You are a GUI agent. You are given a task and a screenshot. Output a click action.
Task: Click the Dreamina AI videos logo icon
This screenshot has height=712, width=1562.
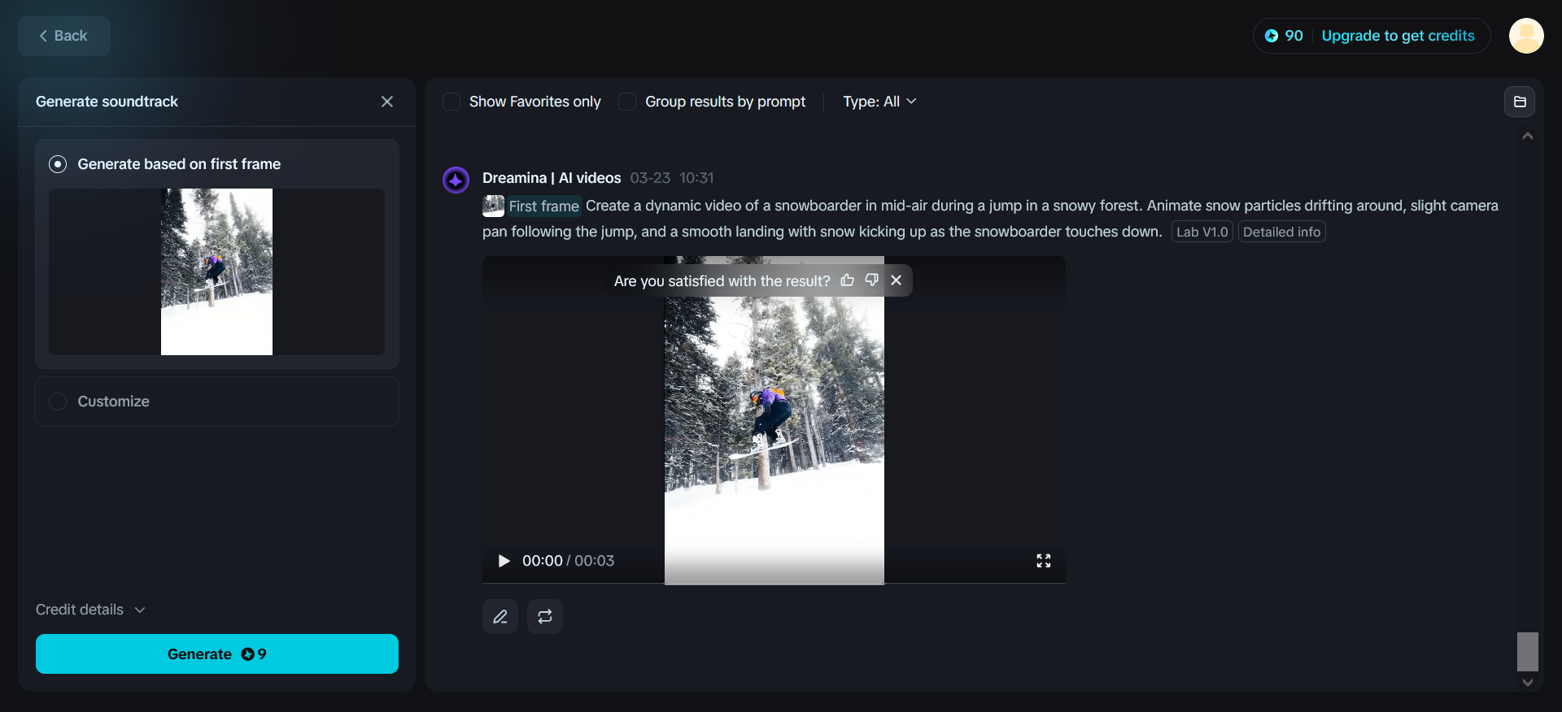456,180
